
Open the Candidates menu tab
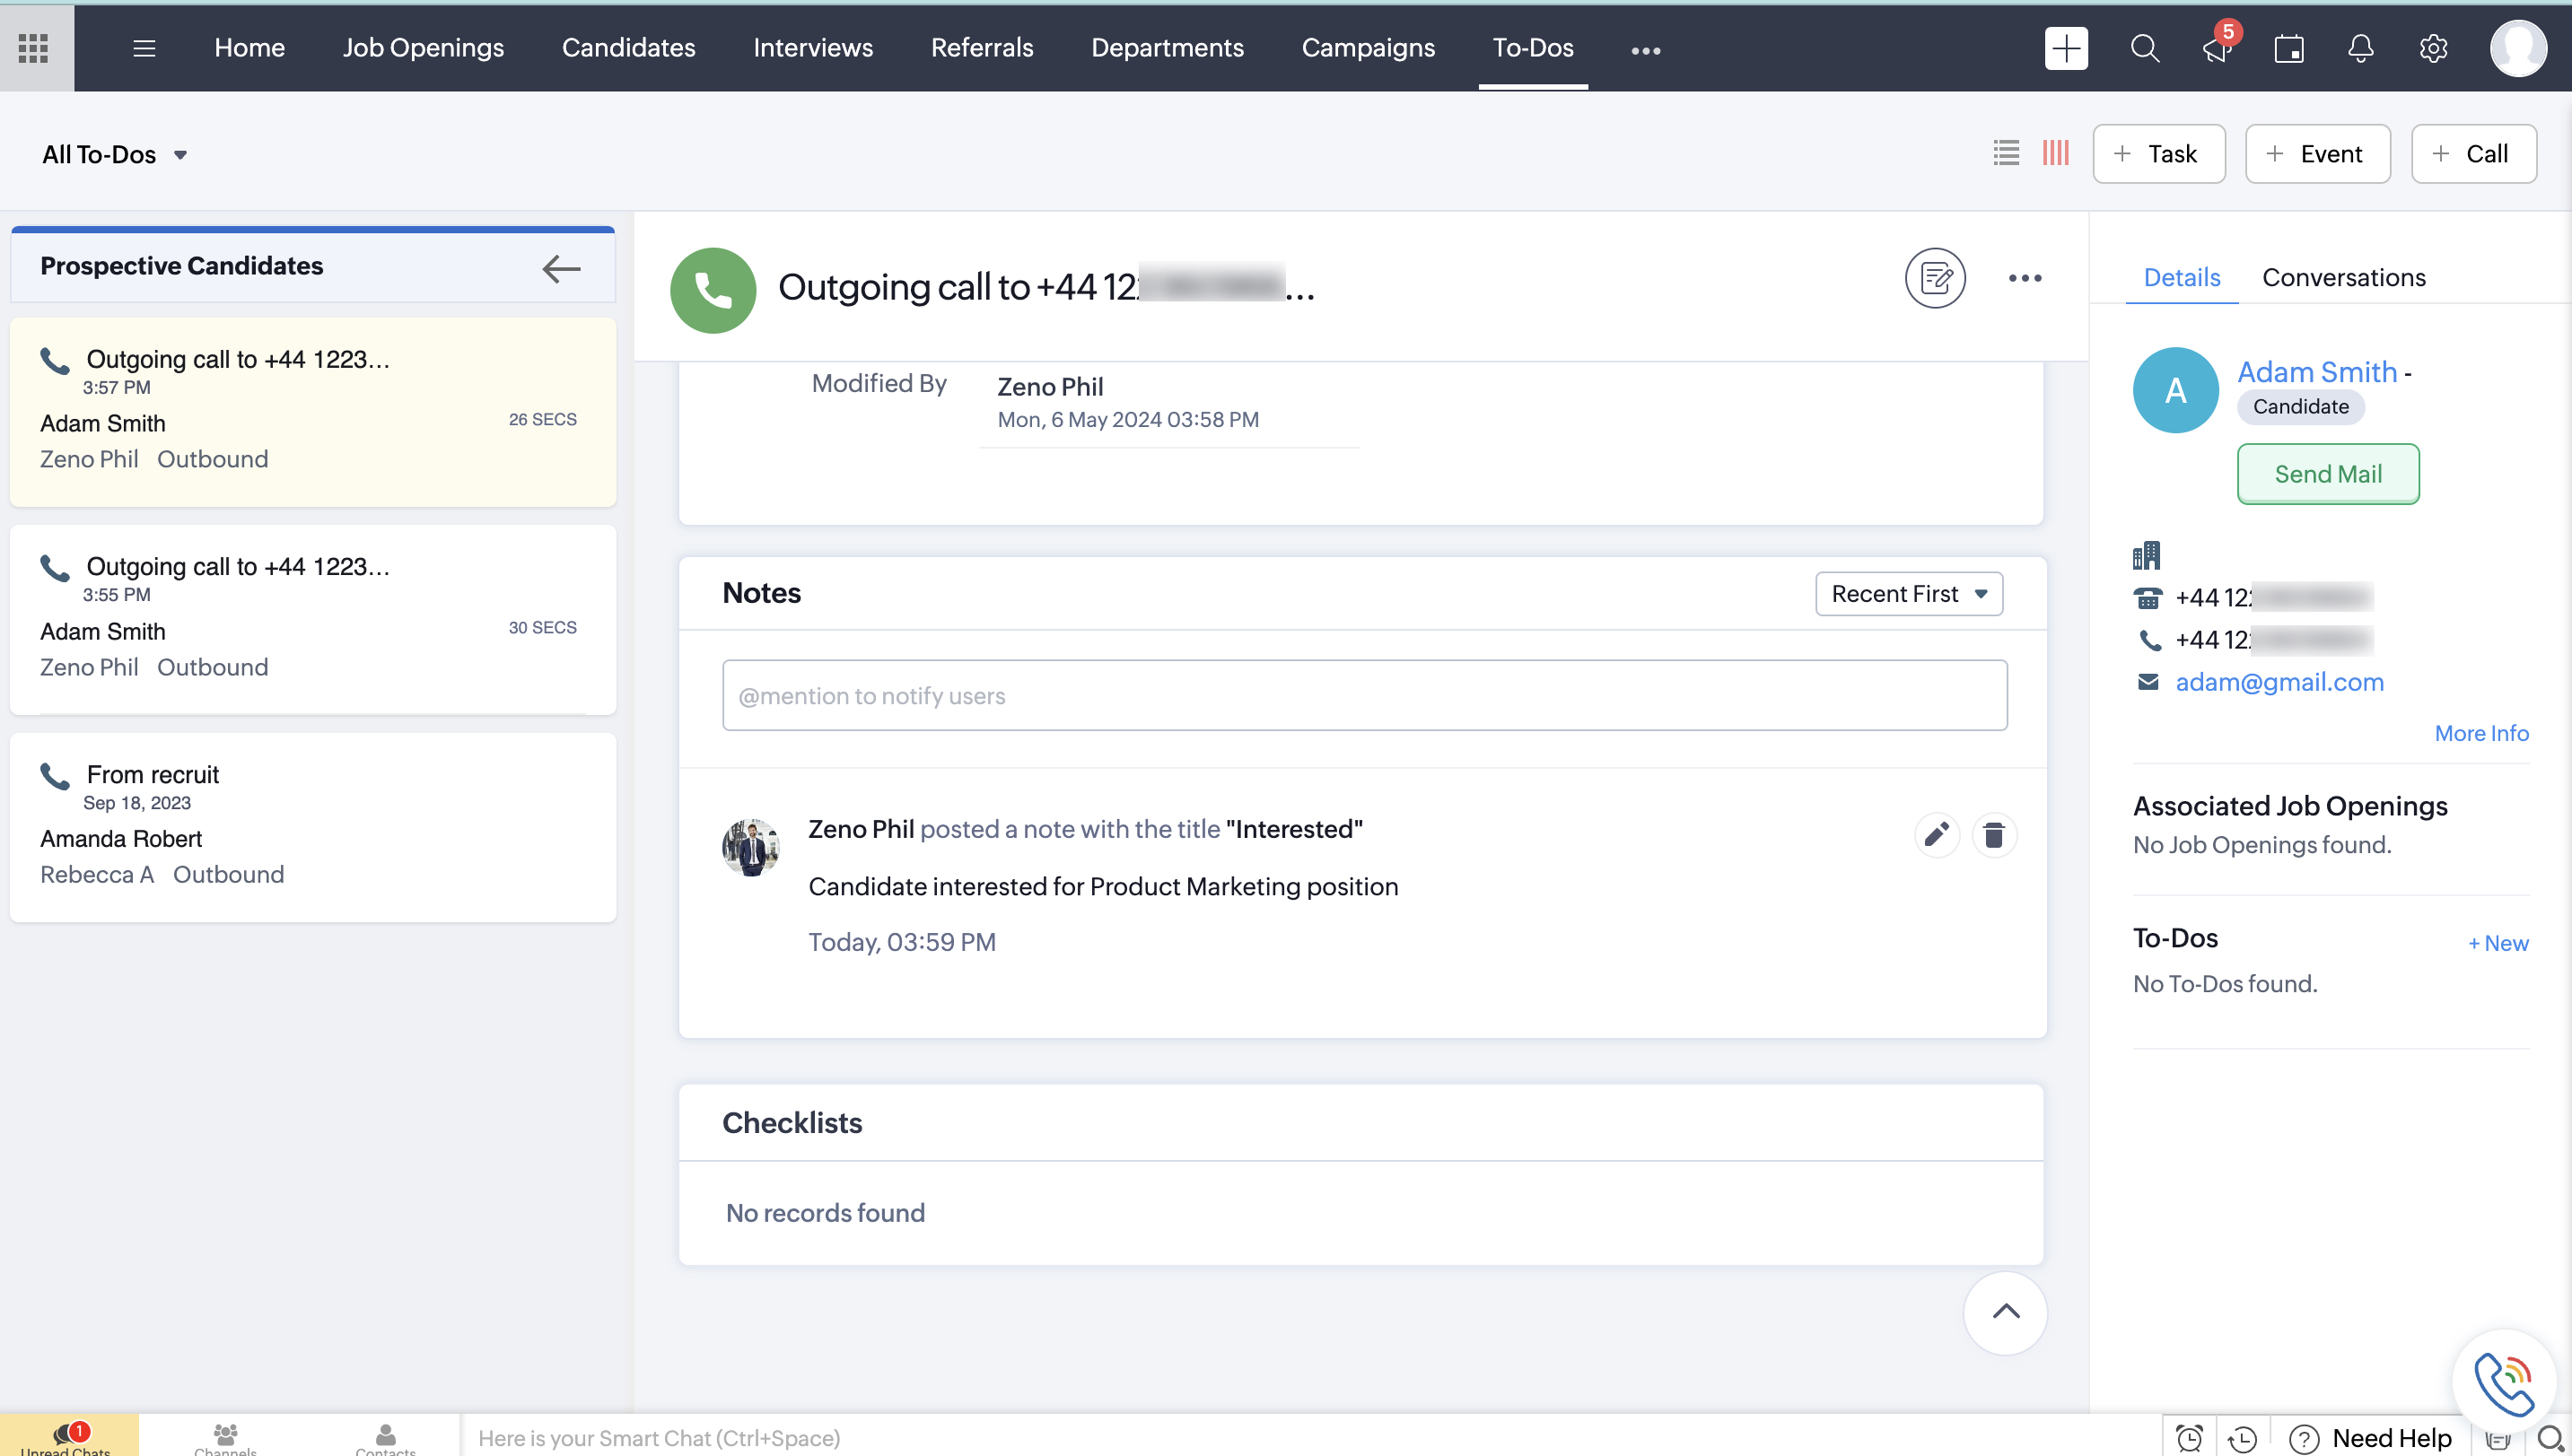(x=628, y=48)
